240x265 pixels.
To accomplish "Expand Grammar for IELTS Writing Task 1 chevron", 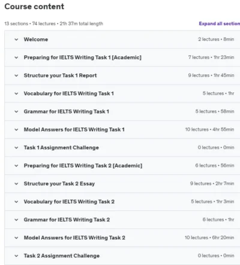I will coord(16,112).
